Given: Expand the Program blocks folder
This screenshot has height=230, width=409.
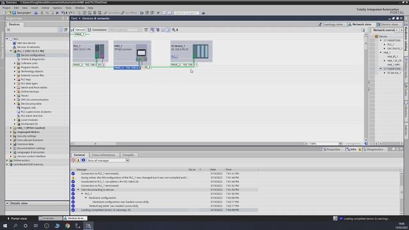Looking at the screenshot, I should tap(15, 67).
